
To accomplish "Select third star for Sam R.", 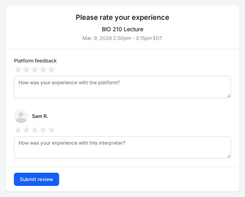I will (35, 130).
